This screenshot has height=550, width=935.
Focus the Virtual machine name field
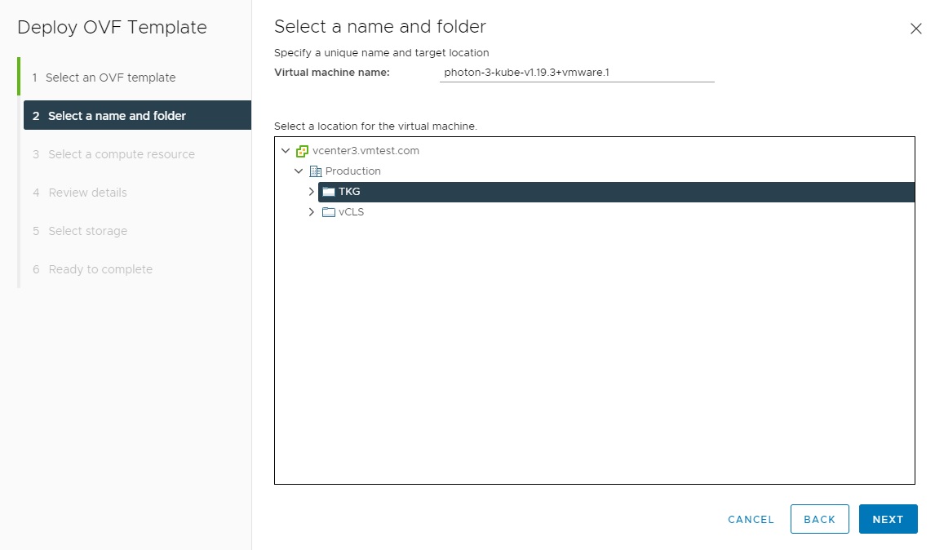coord(576,73)
